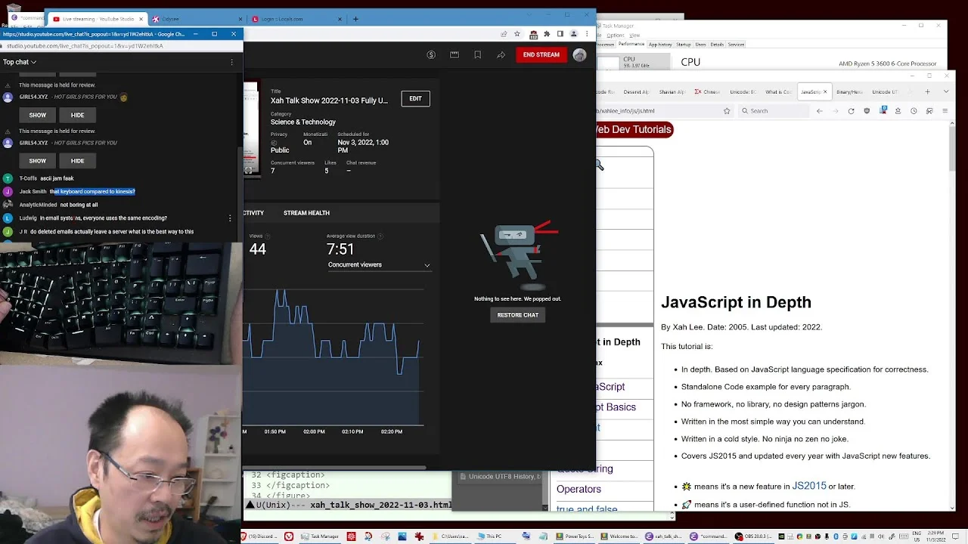Click the share arrow icon
The height and width of the screenshot is (544, 968).
501,54
